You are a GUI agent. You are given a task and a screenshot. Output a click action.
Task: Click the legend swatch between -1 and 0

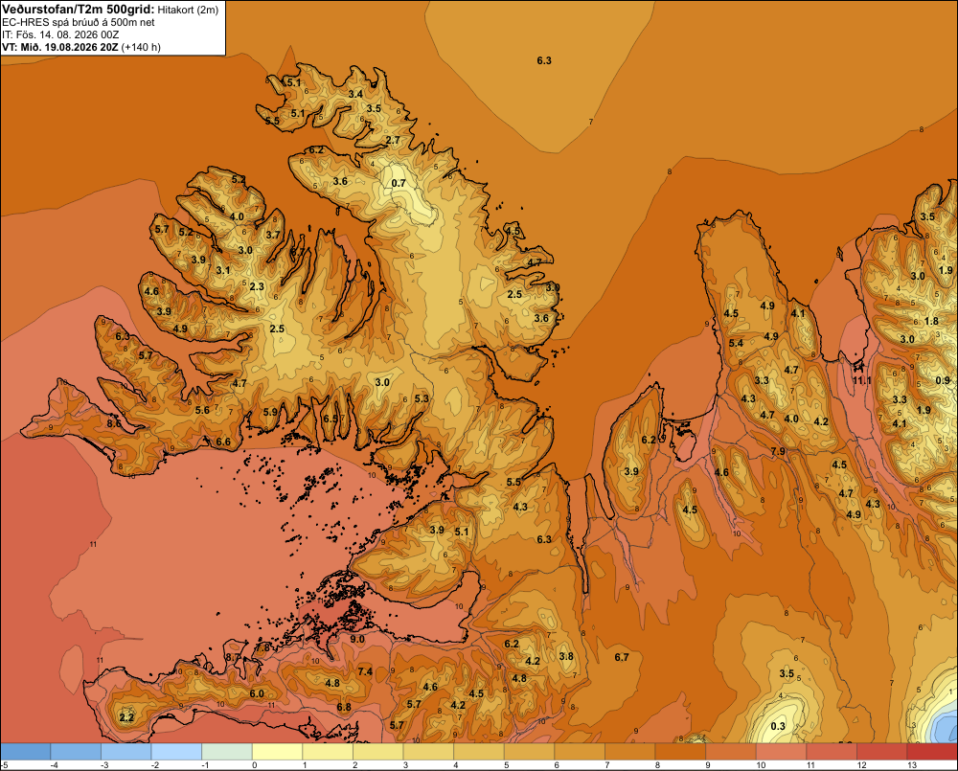[x=227, y=752]
